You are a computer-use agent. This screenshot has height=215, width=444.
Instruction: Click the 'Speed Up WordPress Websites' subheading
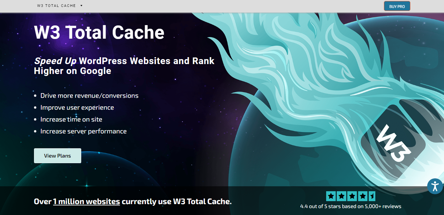124,66
